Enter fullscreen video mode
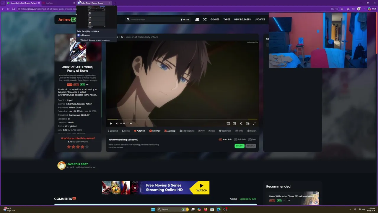 (x=254, y=123)
